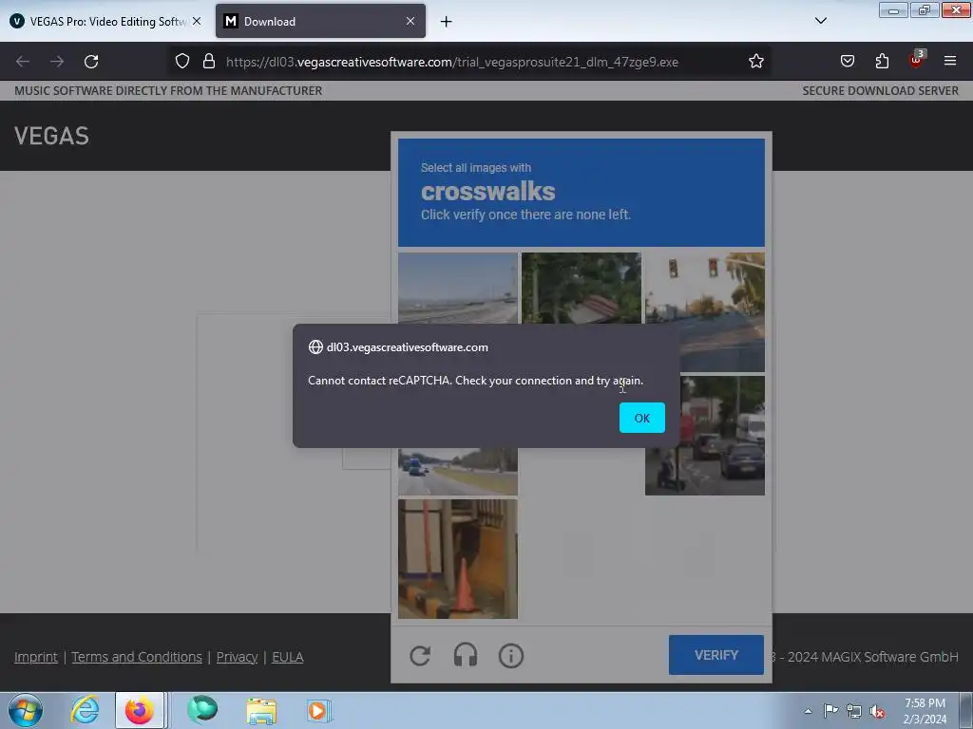Open Windows Media Player from taskbar
Image resolution: width=973 pixels, height=729 pixels.
(x=319, y=710)
